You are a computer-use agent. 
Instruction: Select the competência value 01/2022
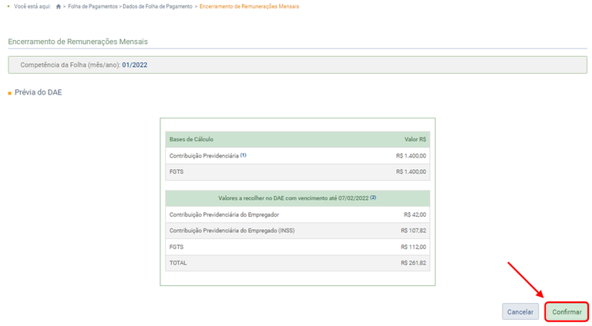point(134,65)
